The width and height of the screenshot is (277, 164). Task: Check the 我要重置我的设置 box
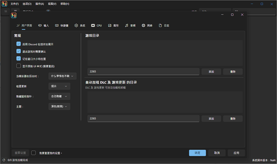coord(33,153)
